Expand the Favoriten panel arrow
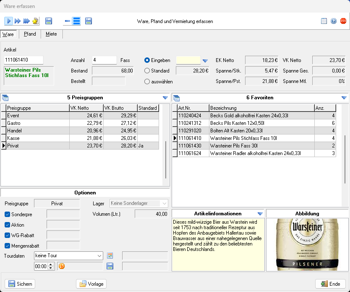The height and width of the screenshot is (292, 350). 344,98
